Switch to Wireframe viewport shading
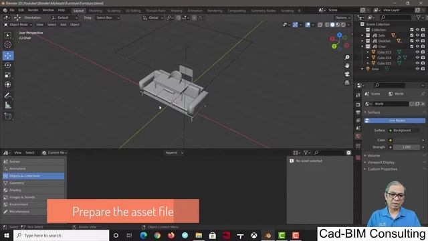The image size is (428, 241). pyautogui.click(x=327, y=25)
